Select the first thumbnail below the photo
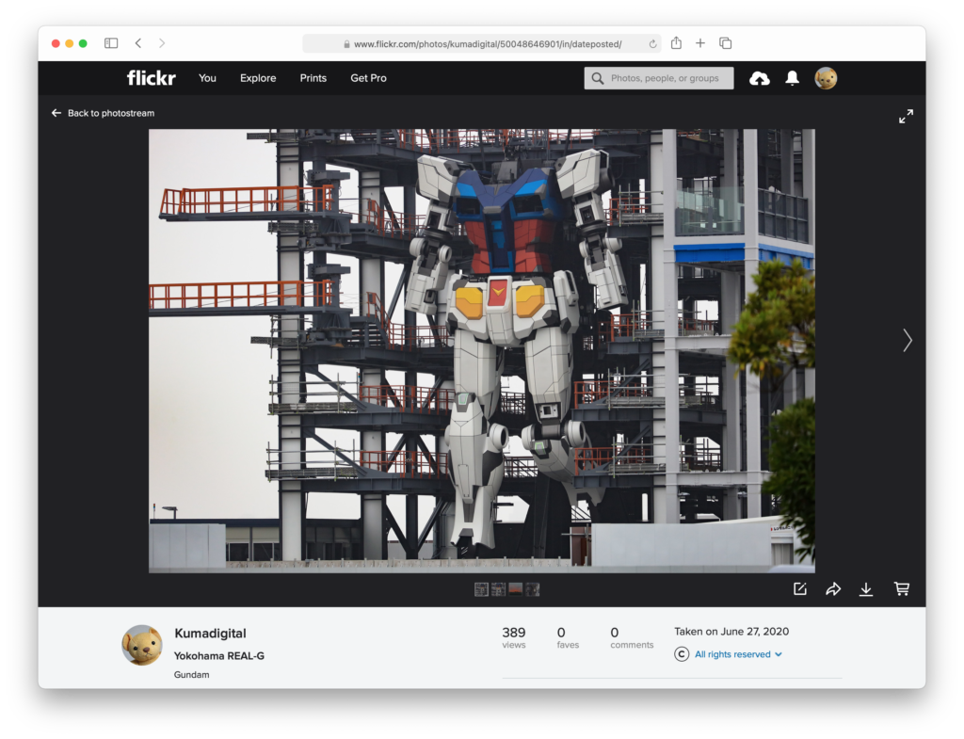 coord(481,589)
